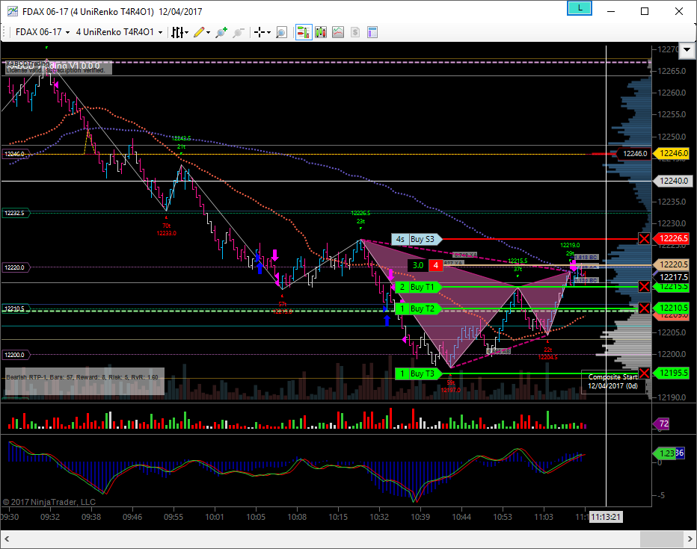Click the Bearish RTP-1 info text box
Viewport: 697px width, 549px height.
[x=85, y=381]
